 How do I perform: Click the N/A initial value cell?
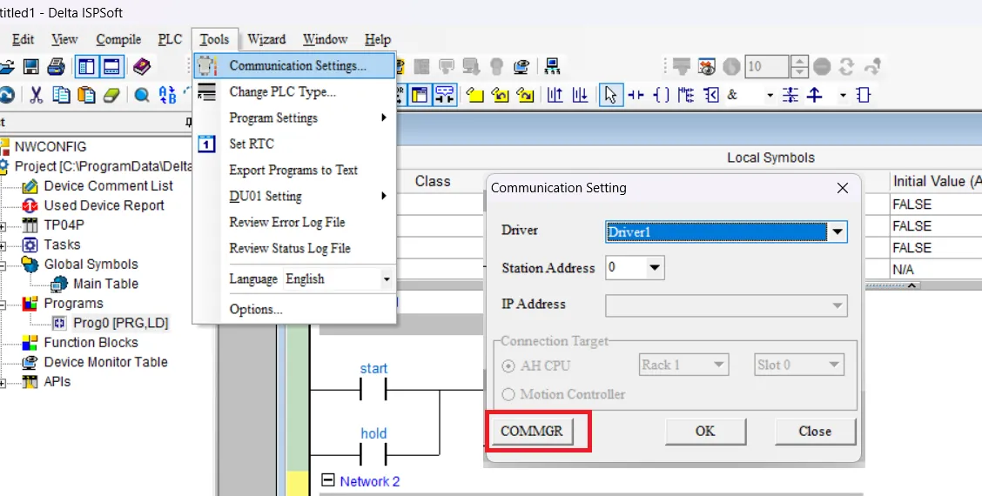point(936,270)
